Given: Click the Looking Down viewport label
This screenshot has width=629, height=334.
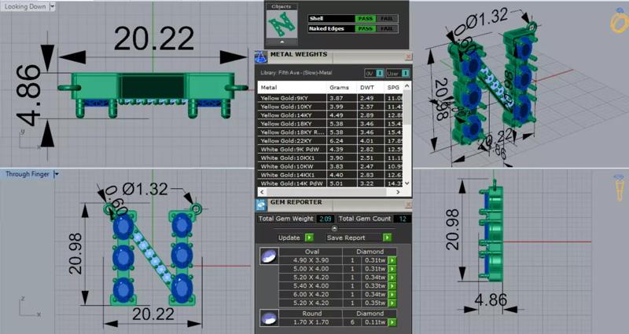Looking at the screenshot, I should click(25, 6).
